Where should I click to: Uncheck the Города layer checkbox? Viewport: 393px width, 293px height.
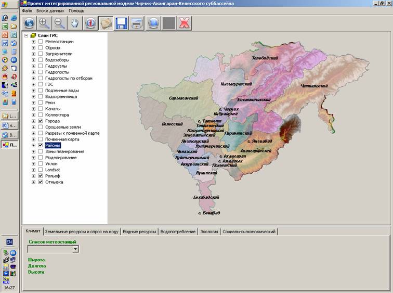click(41, 121)
